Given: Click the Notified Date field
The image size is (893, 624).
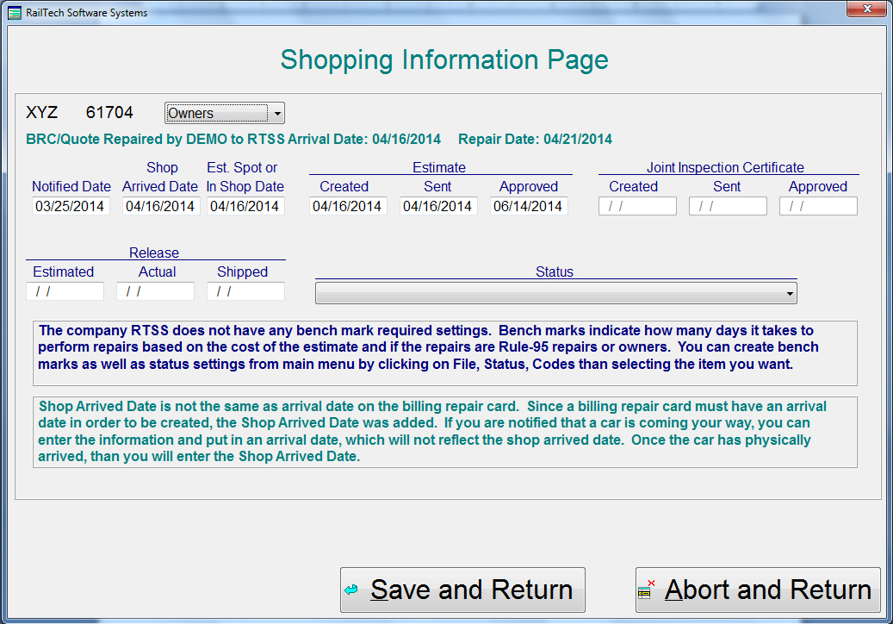Looking at the screenshot, I should [x=71, y=207].
